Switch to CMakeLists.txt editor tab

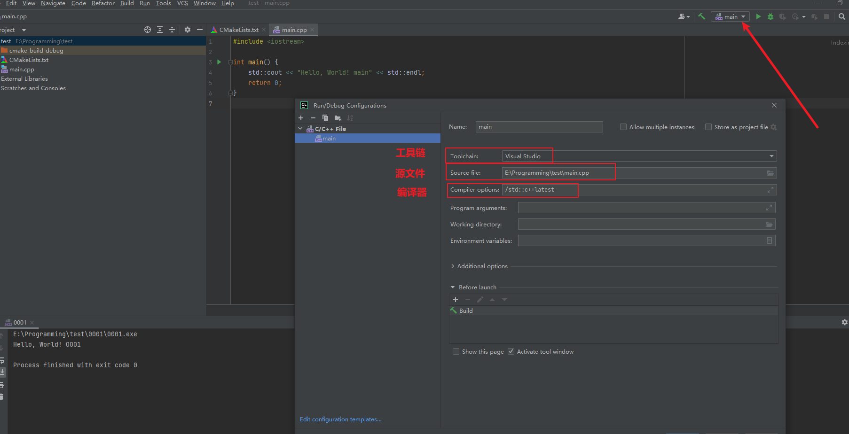238,30
